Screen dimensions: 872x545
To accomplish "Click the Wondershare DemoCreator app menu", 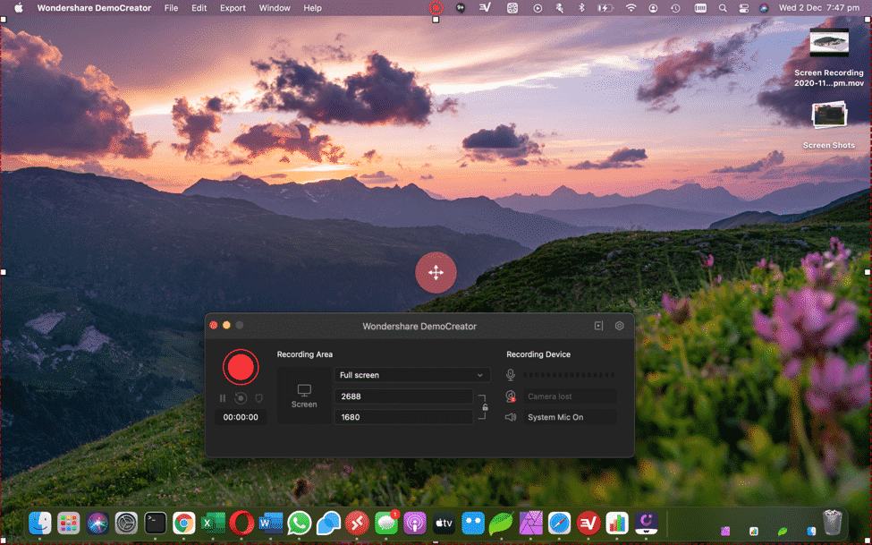I will coord(94,8).
